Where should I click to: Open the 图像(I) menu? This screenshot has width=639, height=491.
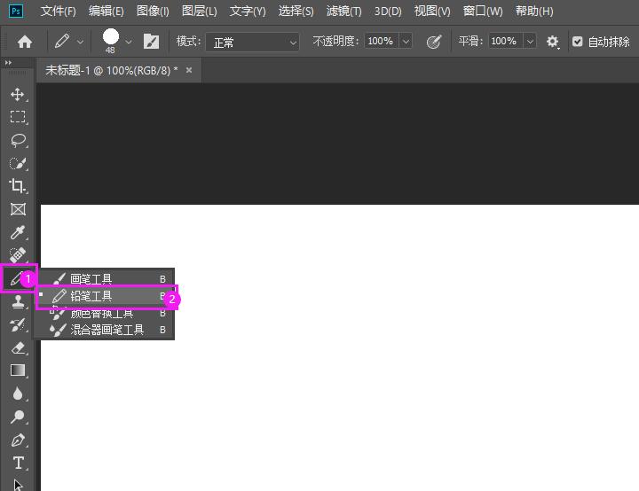pos(153,11)
